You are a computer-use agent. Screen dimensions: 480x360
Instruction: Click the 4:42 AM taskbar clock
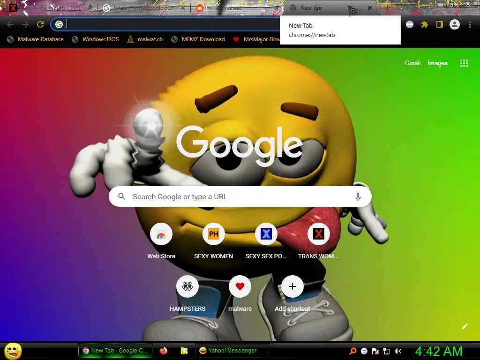tap(439, 351)
